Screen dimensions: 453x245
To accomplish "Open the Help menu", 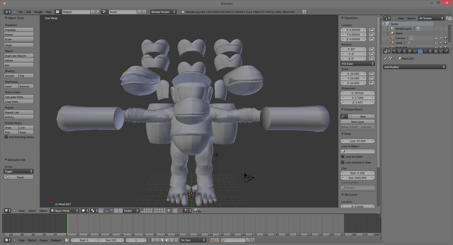I will 49,12.
